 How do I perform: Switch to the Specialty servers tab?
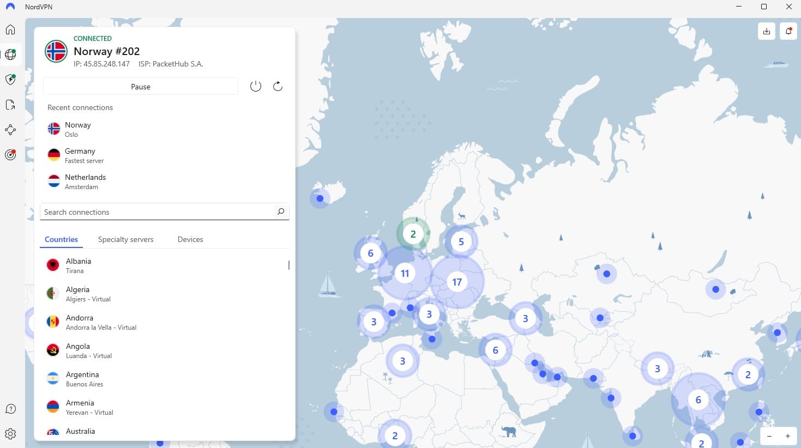[126, 239]
